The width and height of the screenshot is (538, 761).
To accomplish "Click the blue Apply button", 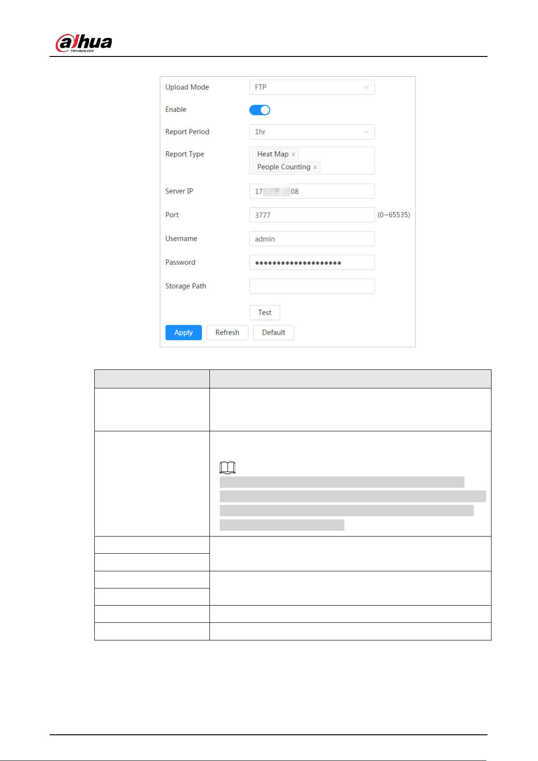I will click(184, 332).
